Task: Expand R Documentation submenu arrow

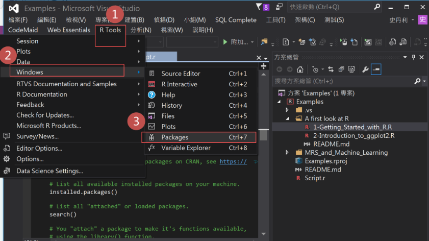Action: click(x=139, y=94)
